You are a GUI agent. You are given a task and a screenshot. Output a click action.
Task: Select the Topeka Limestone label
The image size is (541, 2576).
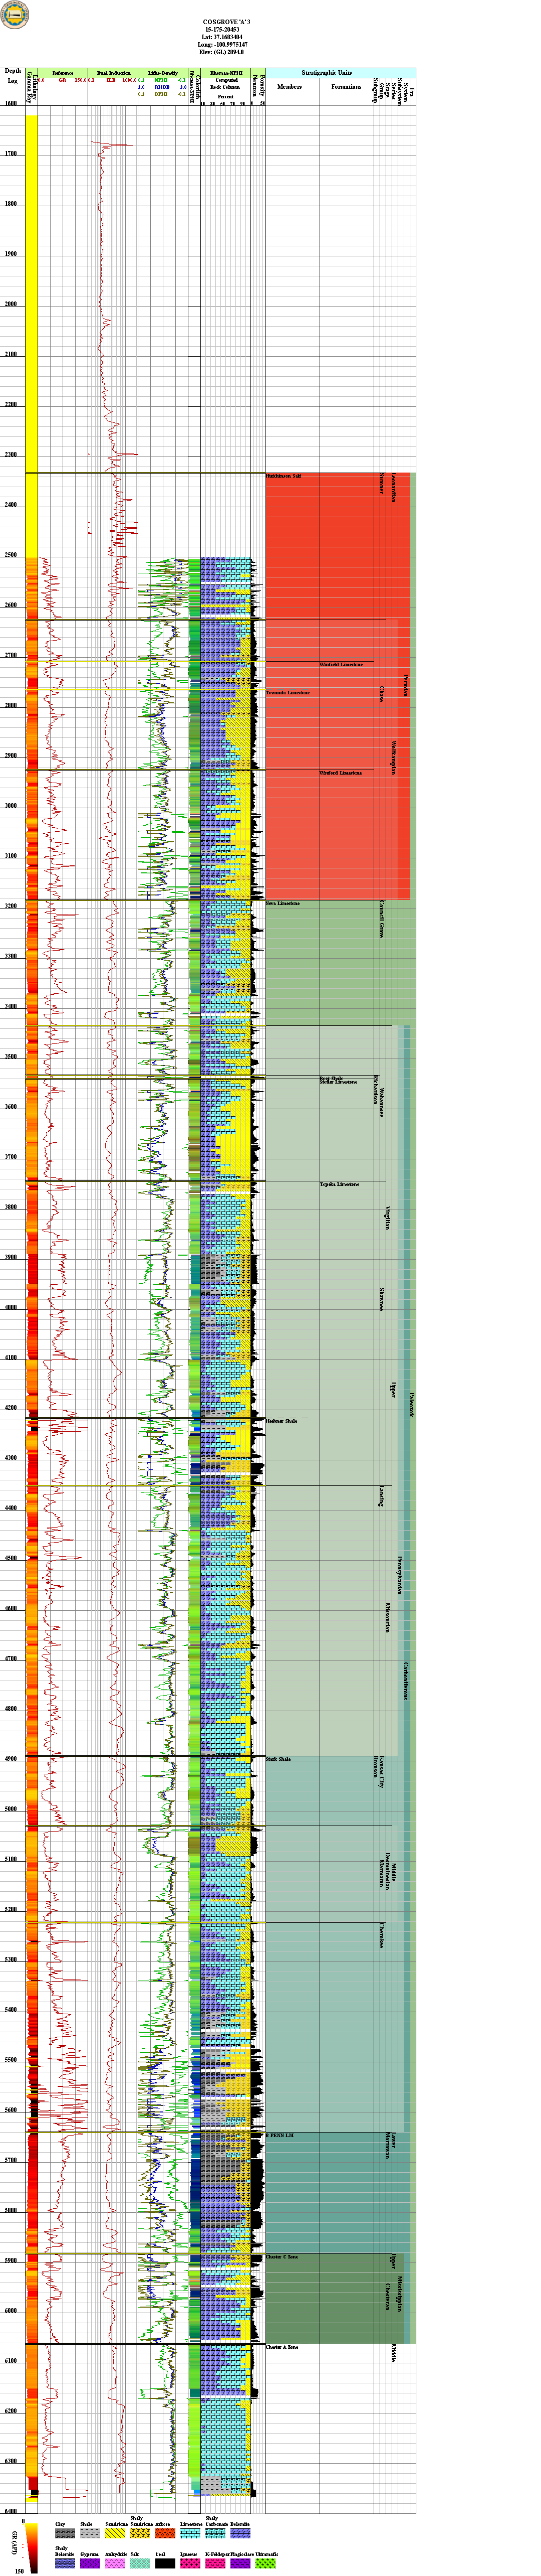coord(339,1184)
